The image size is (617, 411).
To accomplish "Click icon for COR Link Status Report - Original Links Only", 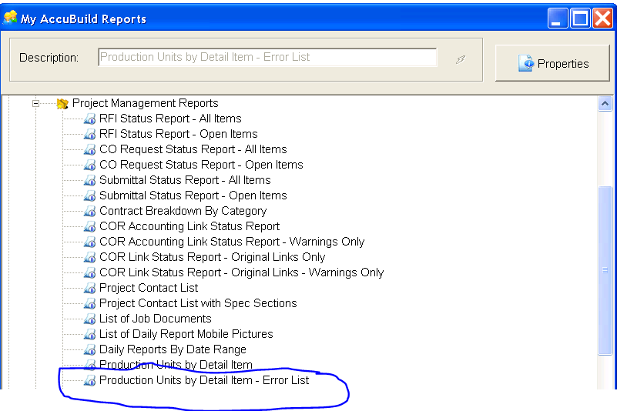I will pyautogui.click(x=89, y=257).
